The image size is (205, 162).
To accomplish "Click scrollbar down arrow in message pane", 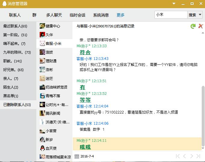I will 203,148.
